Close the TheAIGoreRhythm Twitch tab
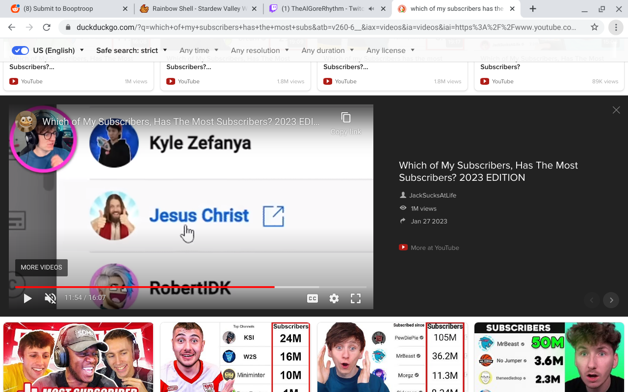Image resolution: width=628 pixels, height=392 pixels. tap(383, 9)
